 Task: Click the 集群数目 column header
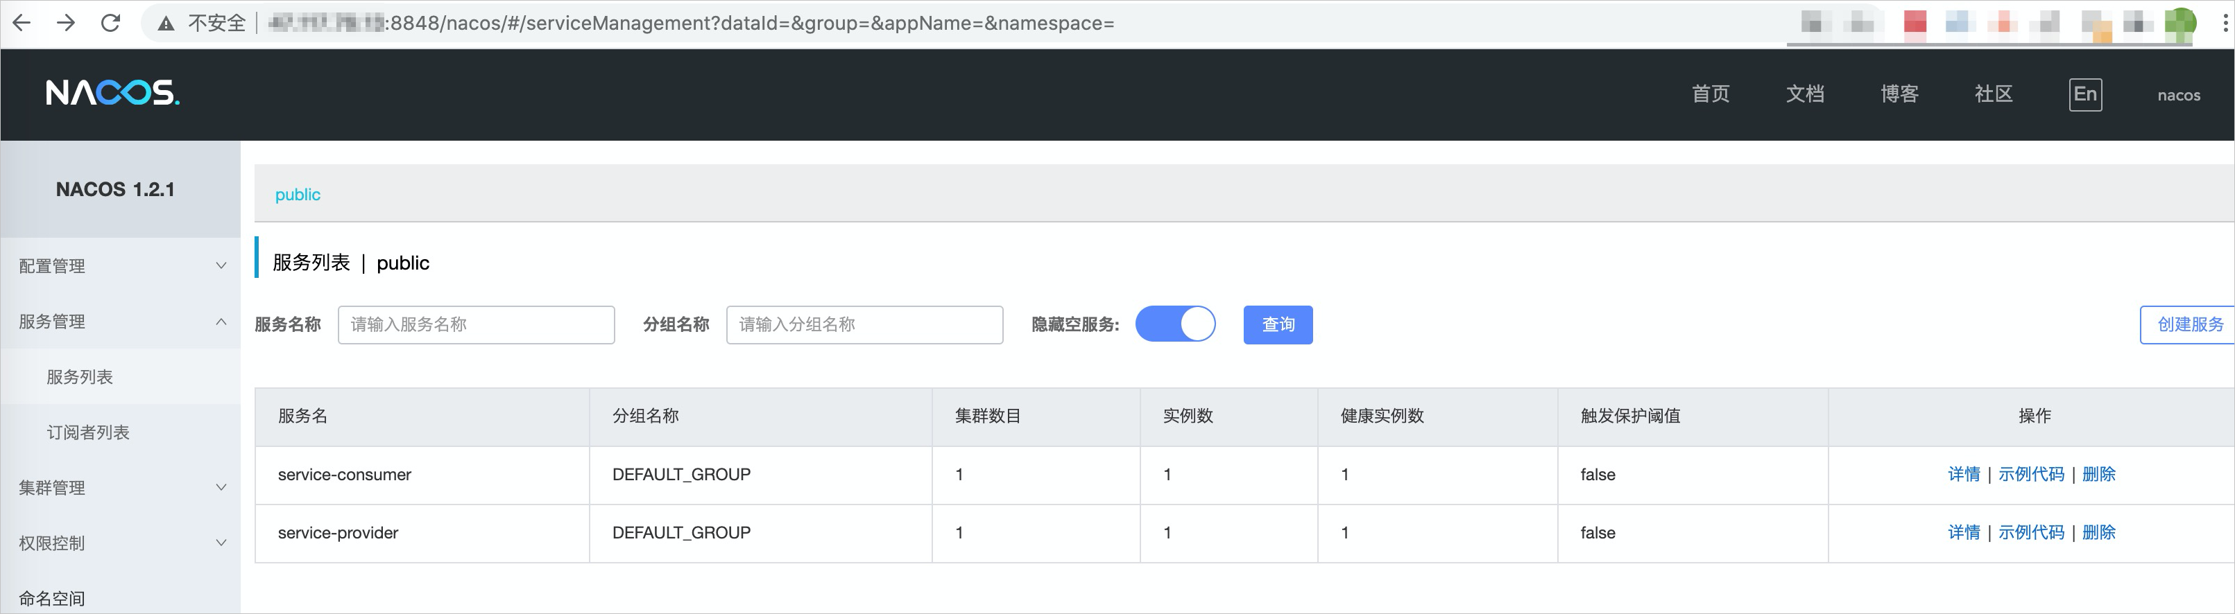point(988,416)
